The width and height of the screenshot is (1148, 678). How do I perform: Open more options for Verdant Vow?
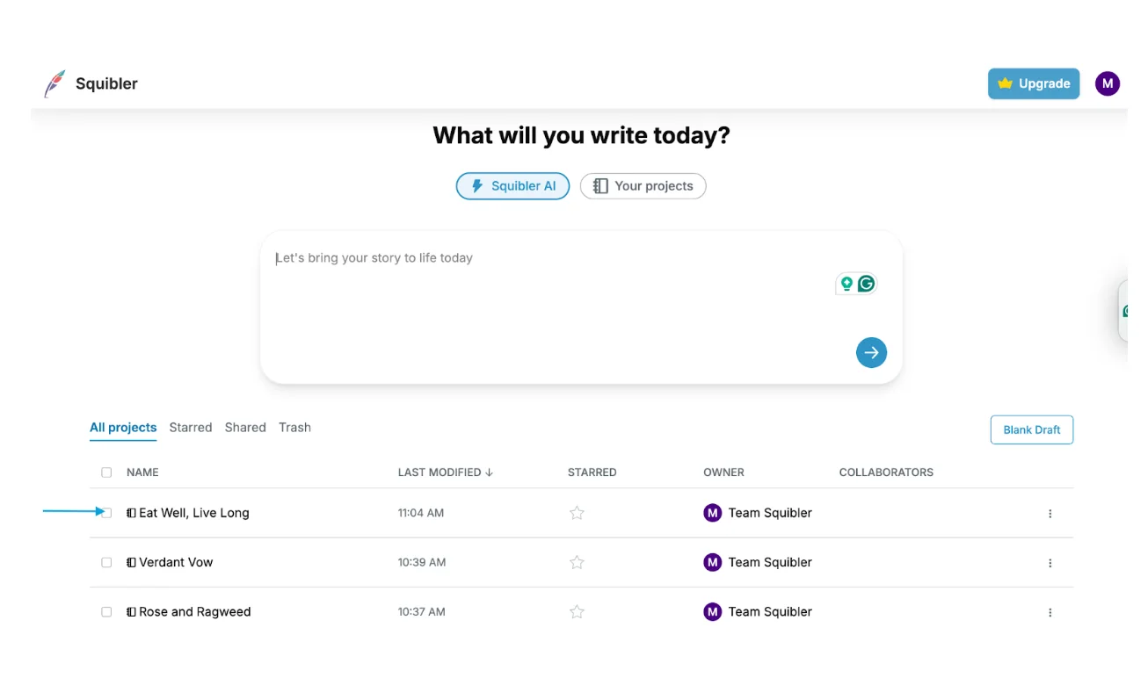click(1050, 563)
